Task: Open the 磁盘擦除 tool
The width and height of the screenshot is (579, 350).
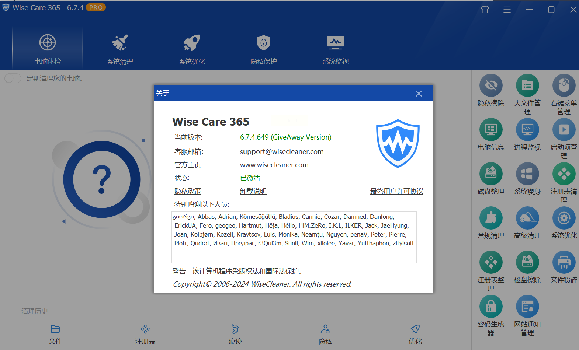Action: [527, 267]
